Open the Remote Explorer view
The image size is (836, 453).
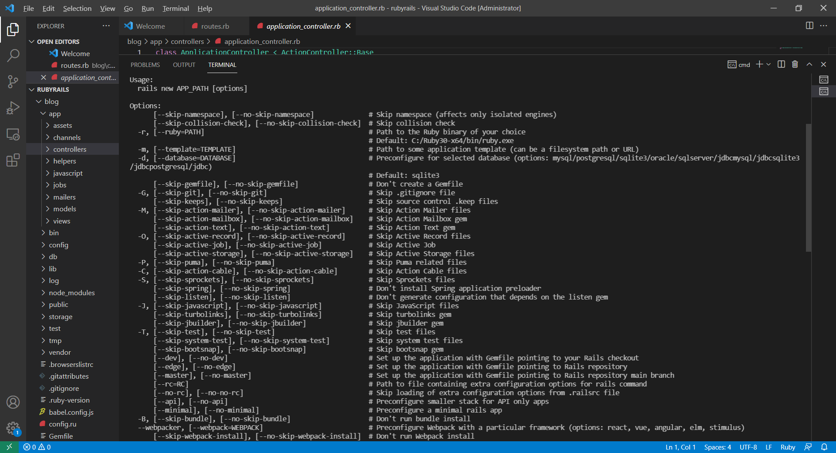13,134
